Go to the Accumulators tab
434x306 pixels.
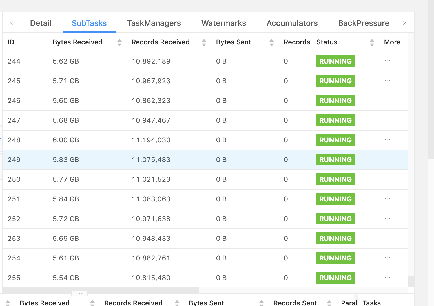point(292,23)
